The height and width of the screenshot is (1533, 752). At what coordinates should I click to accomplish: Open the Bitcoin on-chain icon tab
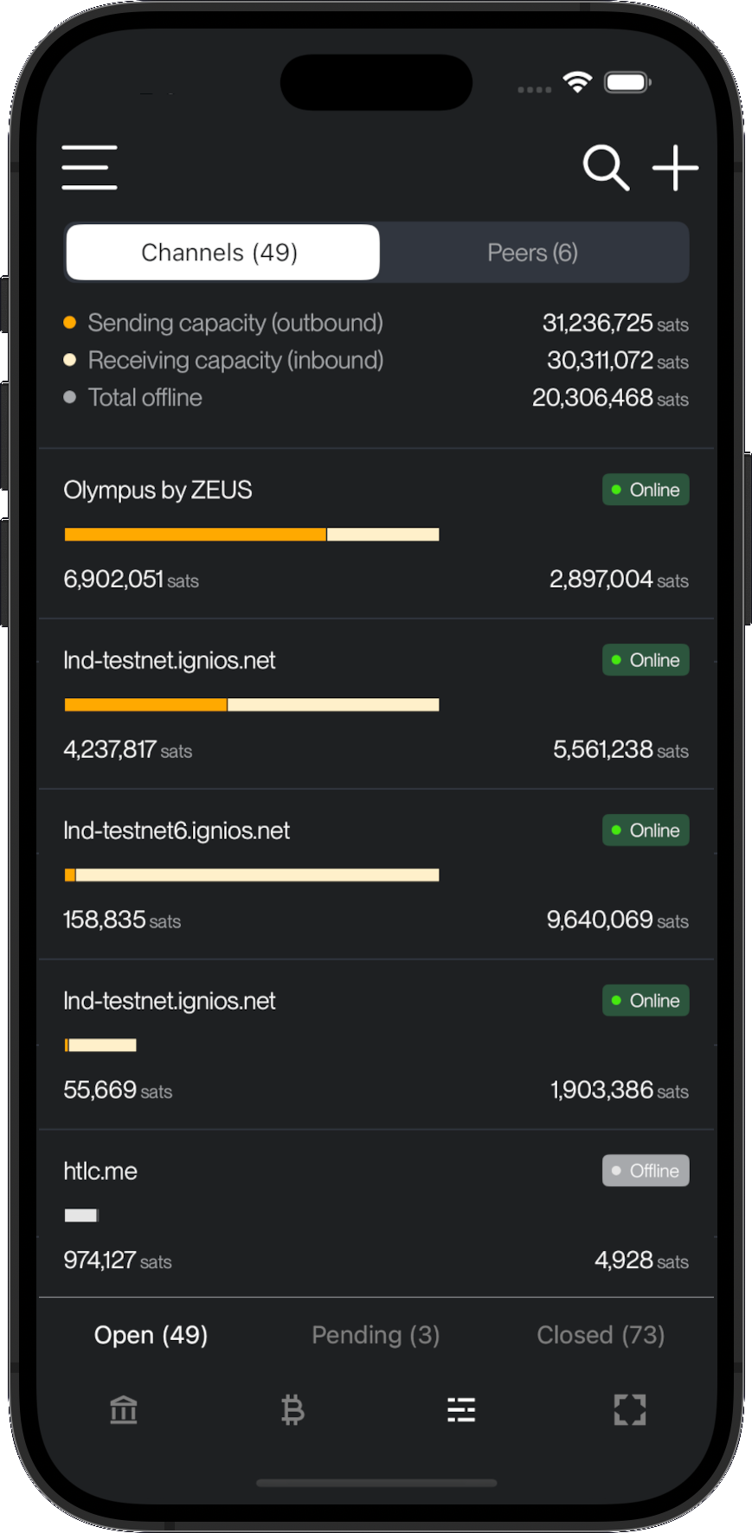click(292, 1409)
